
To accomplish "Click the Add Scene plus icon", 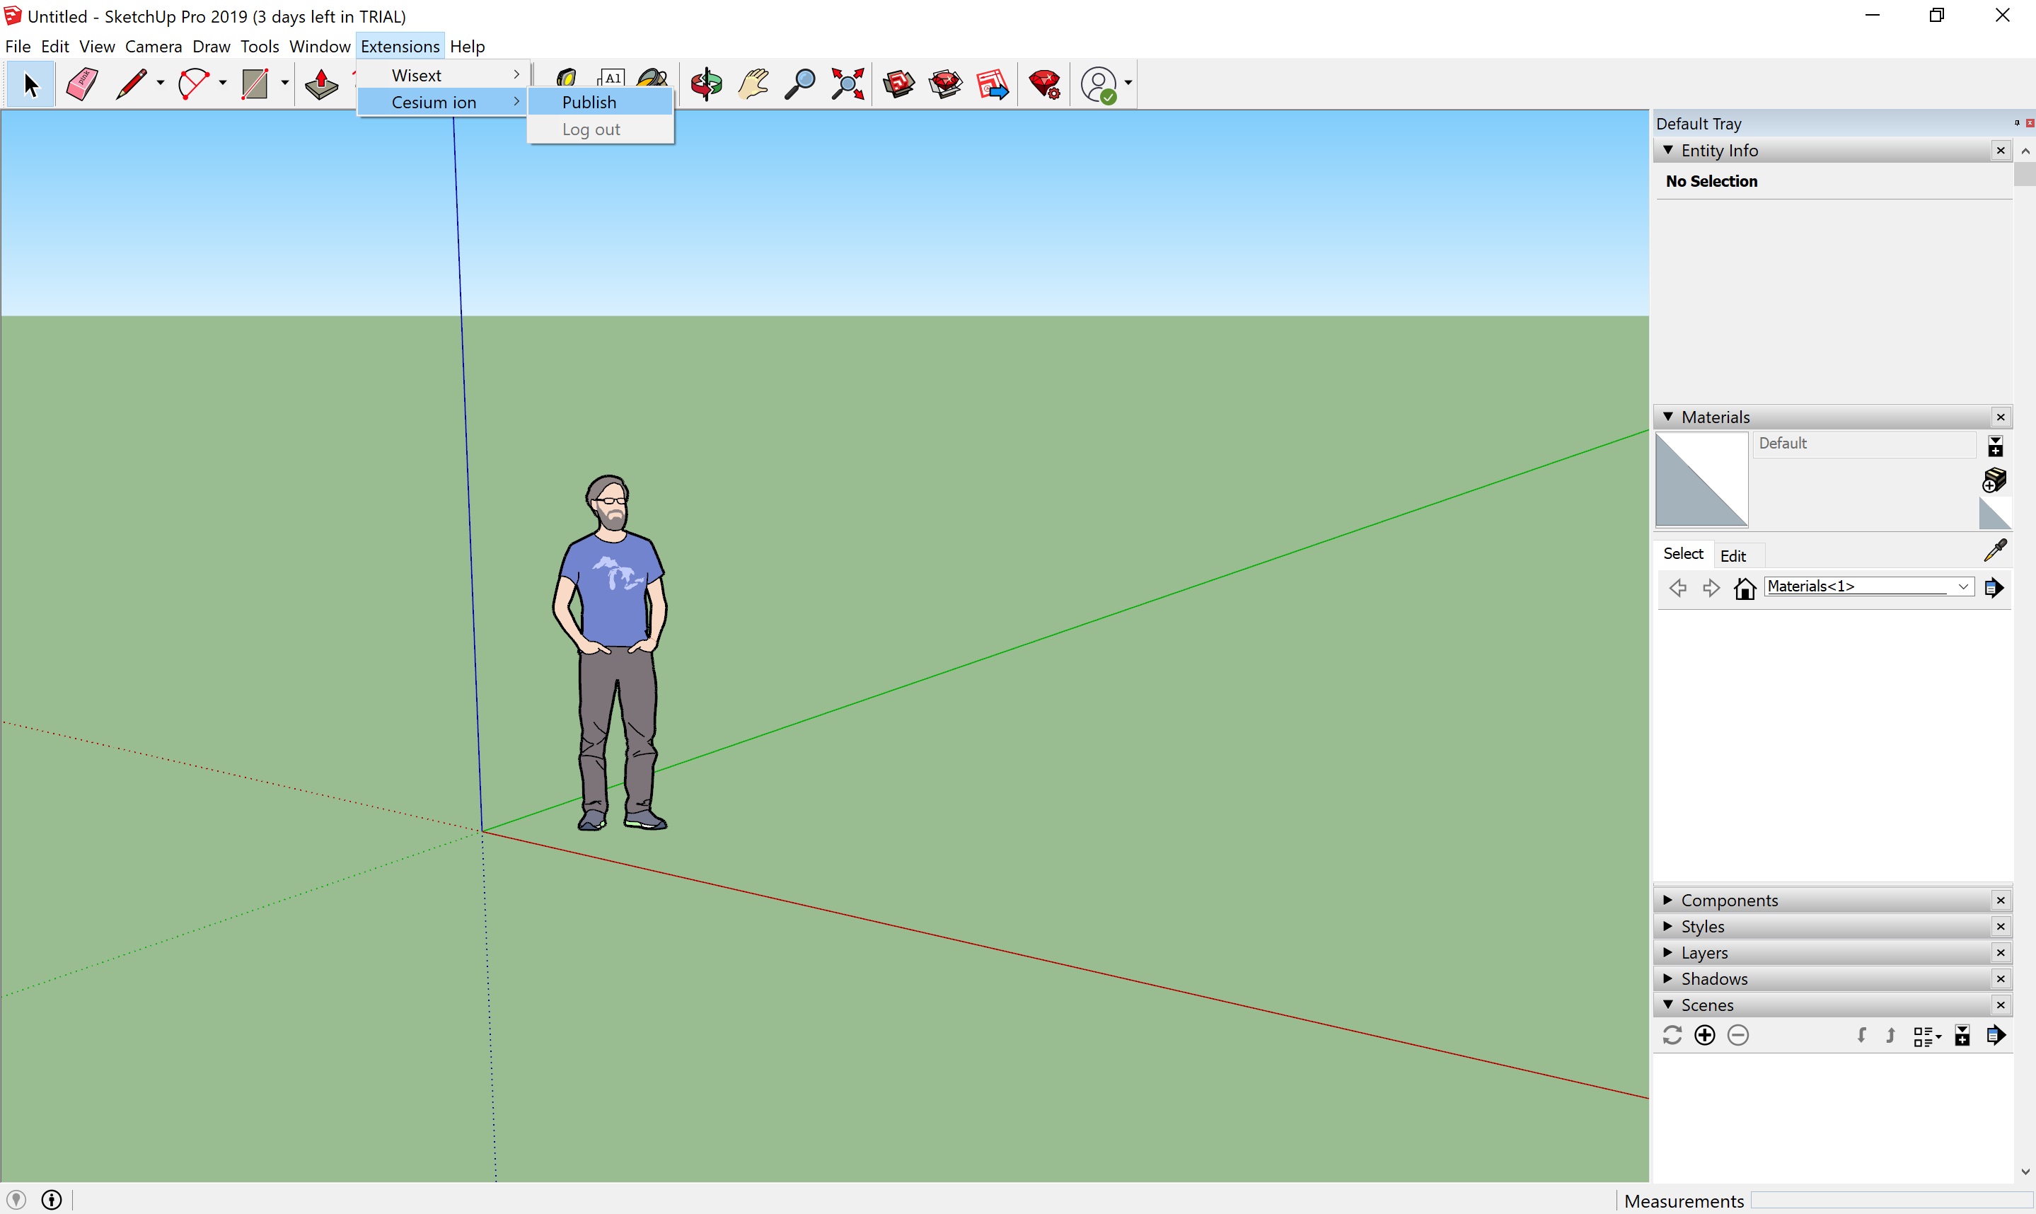I will tap(1705, 1036).
